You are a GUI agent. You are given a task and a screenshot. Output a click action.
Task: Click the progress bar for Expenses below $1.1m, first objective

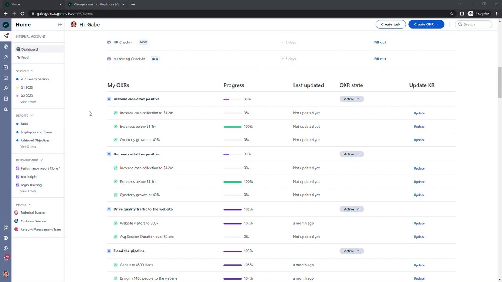click(x=233, y=127)
